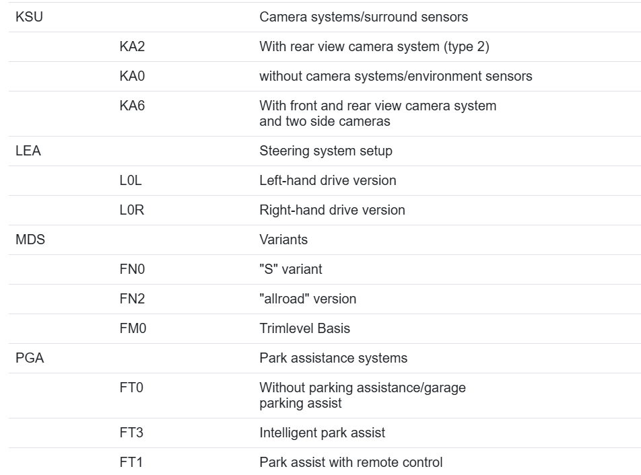This screenshot has width=641, height=475.
Task: Select the L0R option code
Action: pos(132,211)
